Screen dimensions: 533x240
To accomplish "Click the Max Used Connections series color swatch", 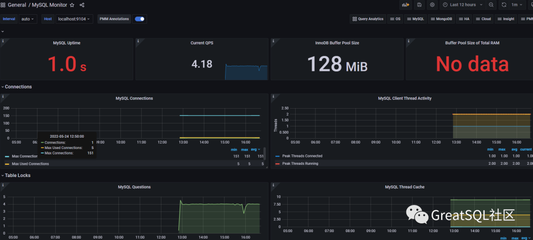I will (7, 164).
